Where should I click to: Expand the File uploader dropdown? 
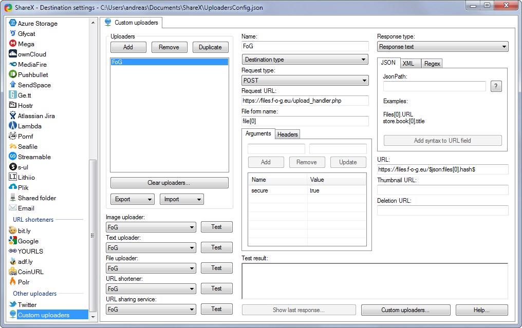[151, 268]
